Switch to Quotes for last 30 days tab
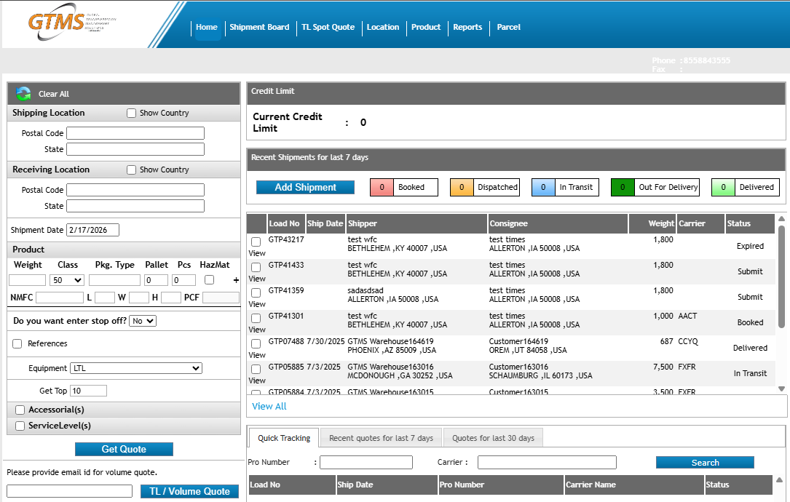The height and width of the screenshot is (502, 790). click(x=493, y=438)
